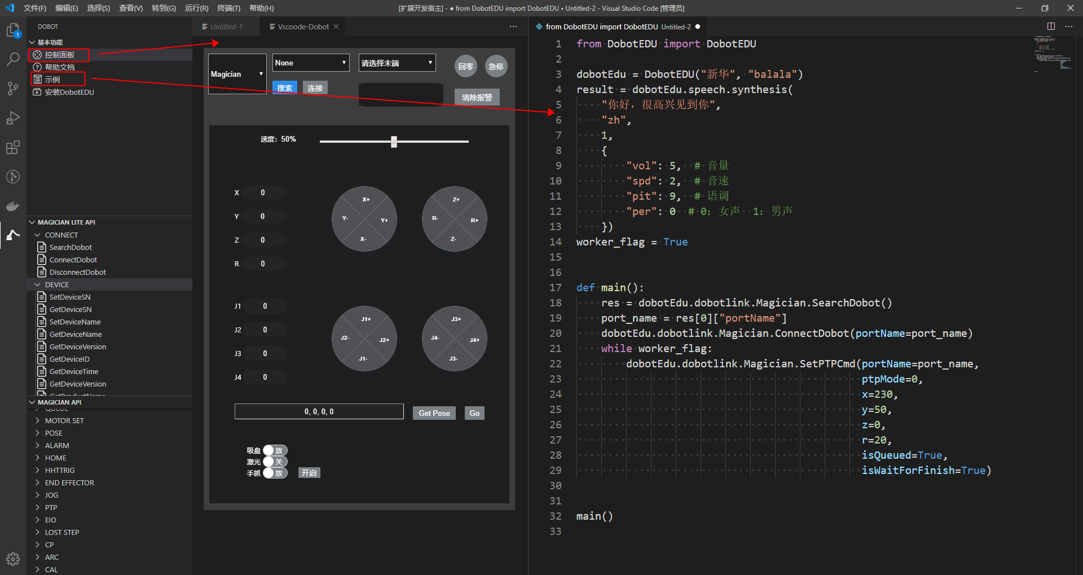Screen dimensions: 1083x575
Task: Click the Z- jog direction button
Action: 454,239
